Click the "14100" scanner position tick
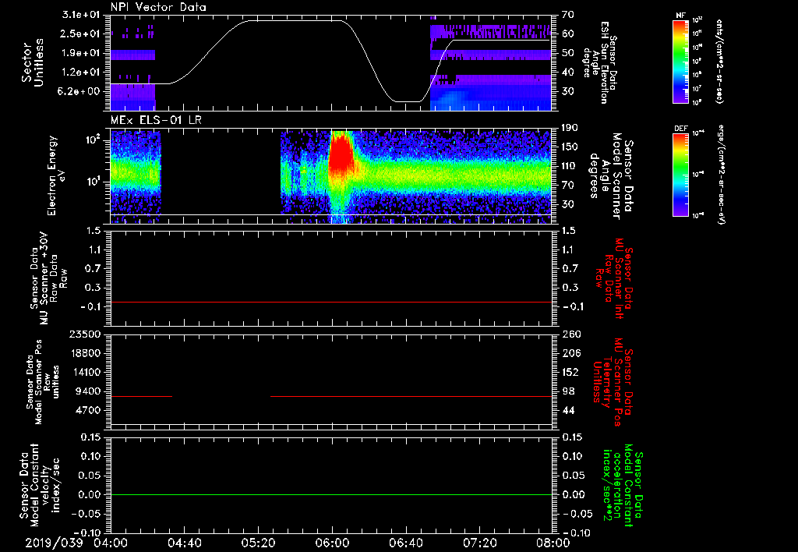 (86, 372)
